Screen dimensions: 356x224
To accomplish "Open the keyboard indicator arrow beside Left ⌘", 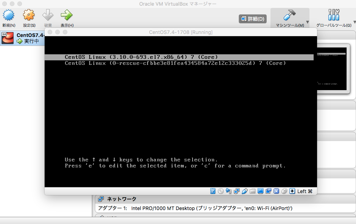I will click(x=292, y=191).
